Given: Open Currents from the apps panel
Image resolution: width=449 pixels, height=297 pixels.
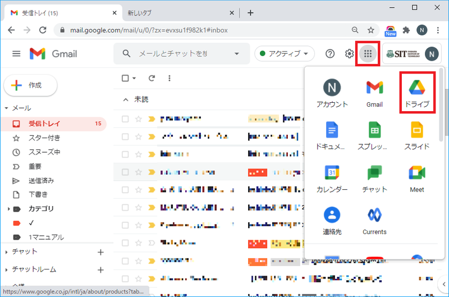Looking at the screenshot, I should tap(374, 221).
